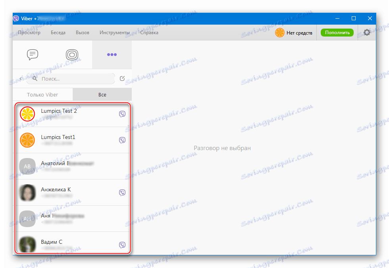
Task: Start a Viber call with Lumpics Test 2
Action: [122, 114]
